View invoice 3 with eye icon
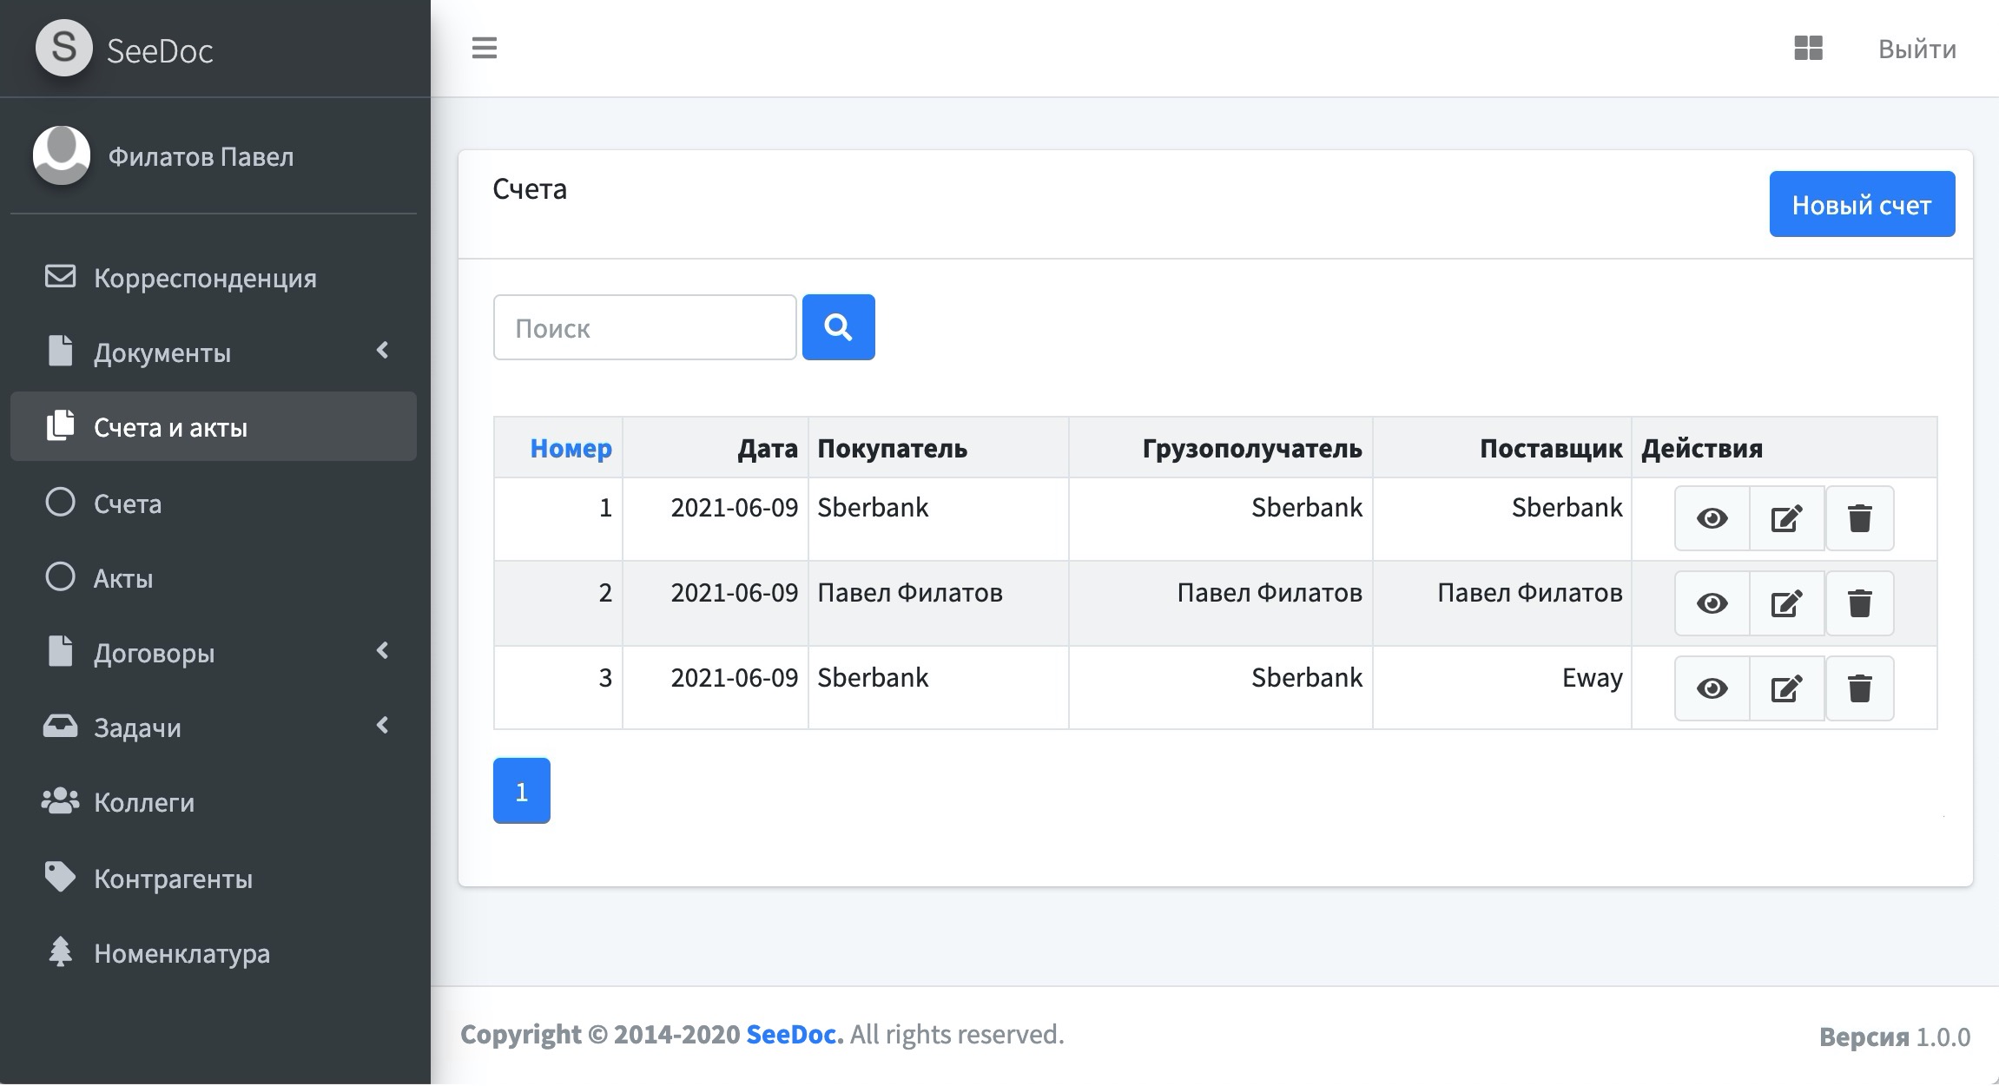The image size is (1999, 1086). pos(1712,688)
